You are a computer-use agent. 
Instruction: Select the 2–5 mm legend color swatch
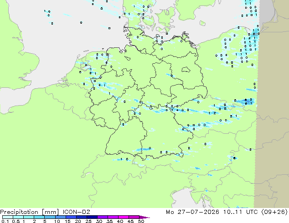coord(39,217)
